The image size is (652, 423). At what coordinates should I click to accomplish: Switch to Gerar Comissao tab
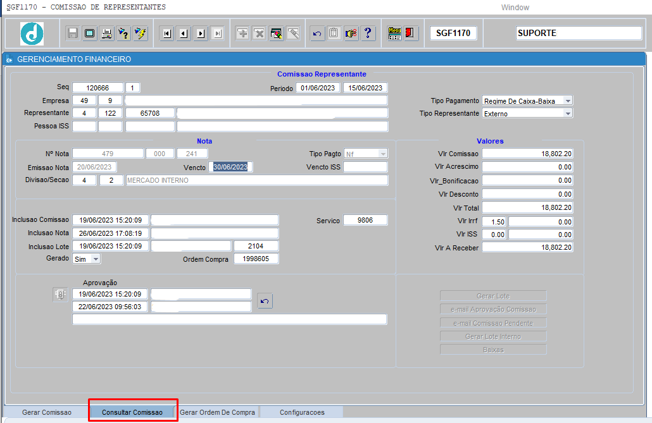[47, 412]
